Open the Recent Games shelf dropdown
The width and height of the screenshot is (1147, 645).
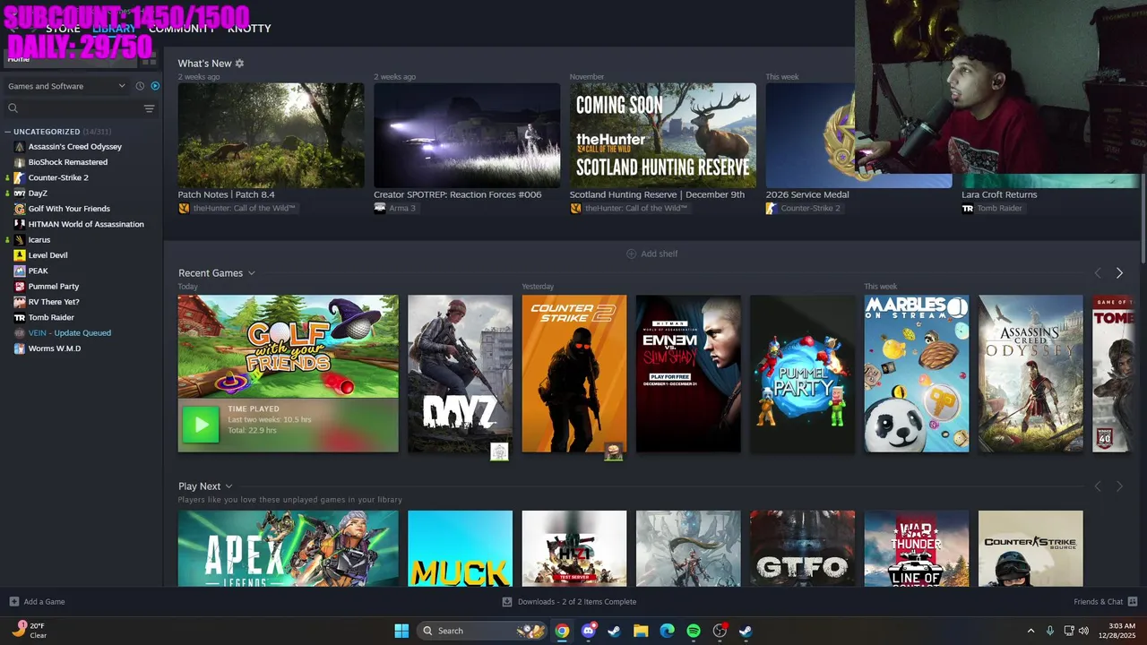point(252,273)
